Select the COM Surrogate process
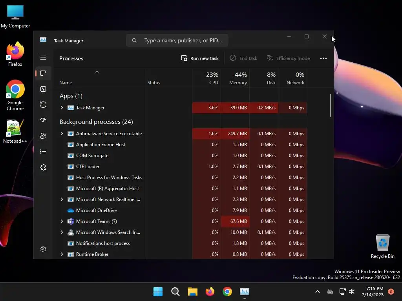The height and width of the screenshot is (301, 402). (180, 156)
